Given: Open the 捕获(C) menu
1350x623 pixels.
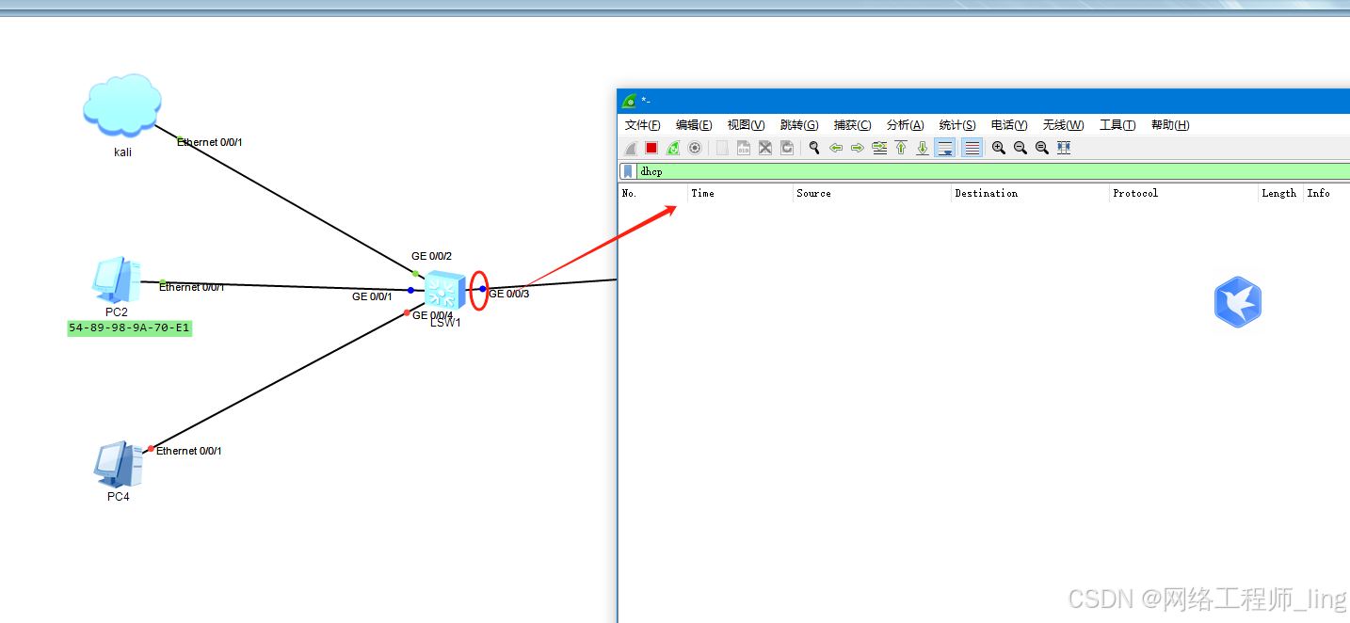Looking at the screenshot, I should pyautogui.click(x=852, y=125).
